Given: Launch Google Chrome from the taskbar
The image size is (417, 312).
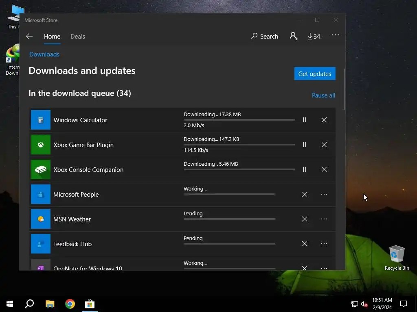Looking at the screenshot, I should coord(70,304).
